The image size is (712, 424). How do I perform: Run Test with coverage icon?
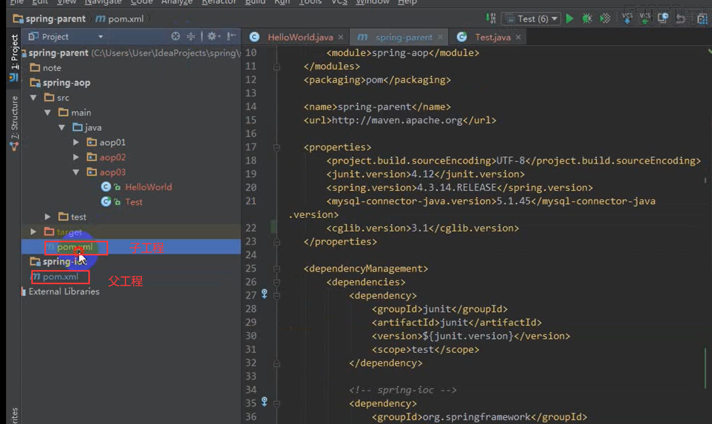tap(605, 19)
